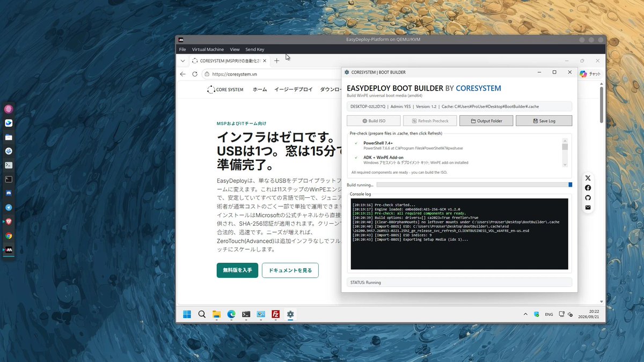Click the PowerShell 7.4+ pre-check row
The width and height of the screenshot is (644, 362).
point(456,145)
